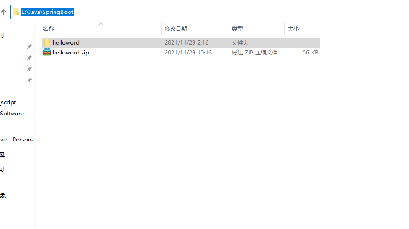
Task: Sort files by 修改日期 column header
Action: 176,29
